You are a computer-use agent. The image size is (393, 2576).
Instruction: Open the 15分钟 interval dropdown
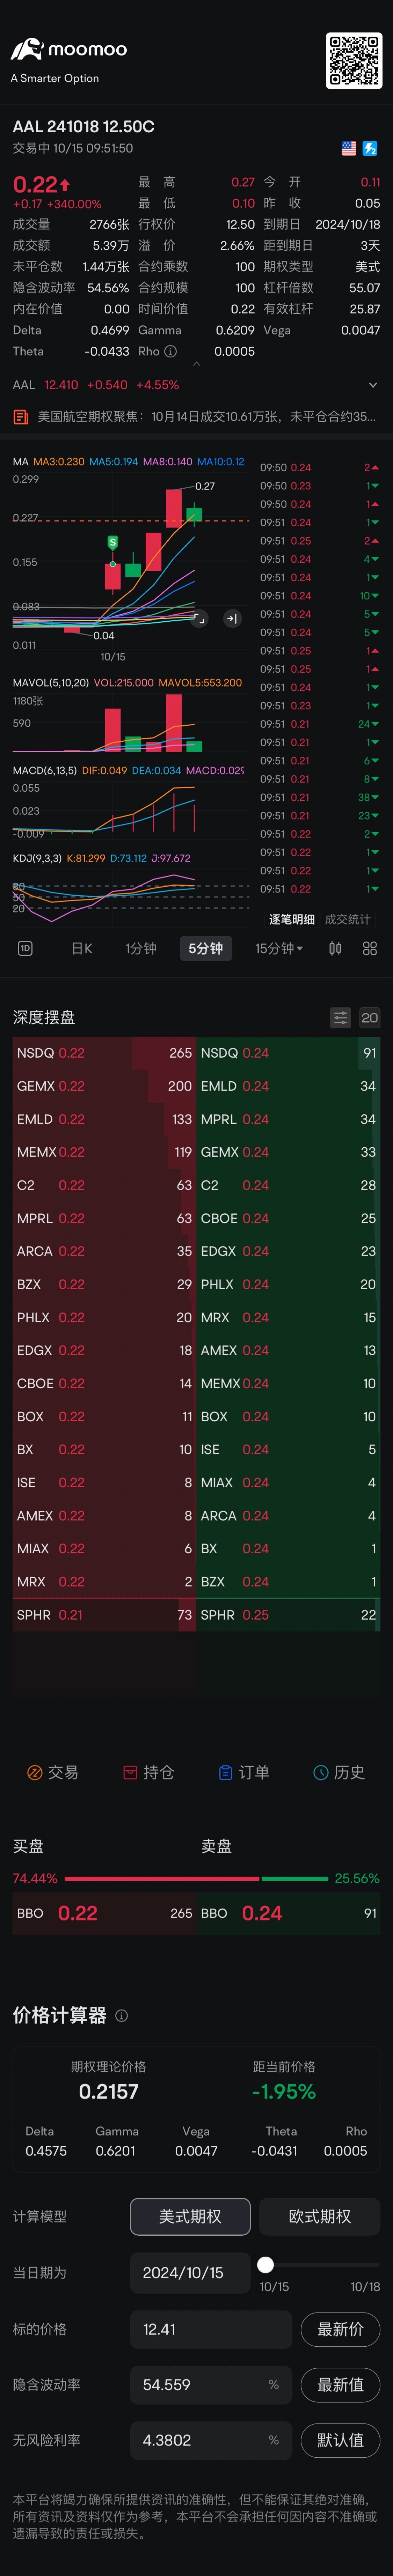click(x=279, y=948)
